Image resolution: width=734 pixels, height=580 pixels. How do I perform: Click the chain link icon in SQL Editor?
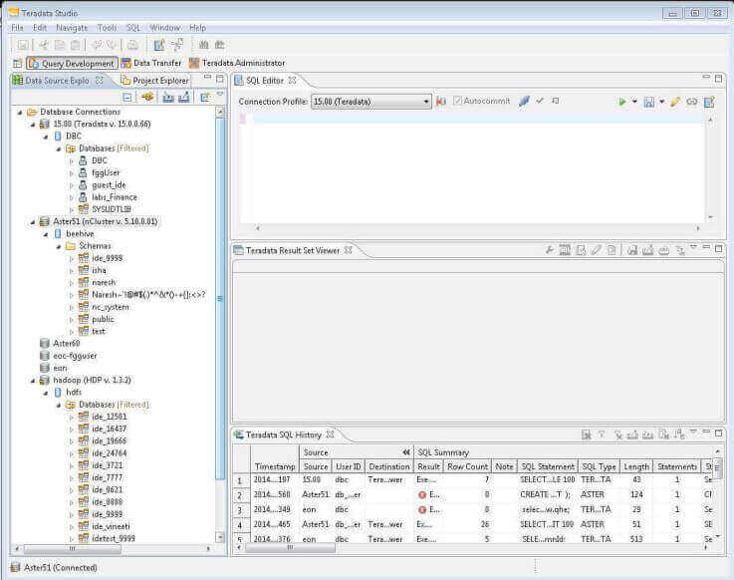coord(692,102)
